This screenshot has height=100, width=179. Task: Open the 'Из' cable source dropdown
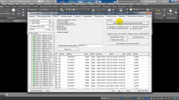pyautogui.click(x=50, y=21)
